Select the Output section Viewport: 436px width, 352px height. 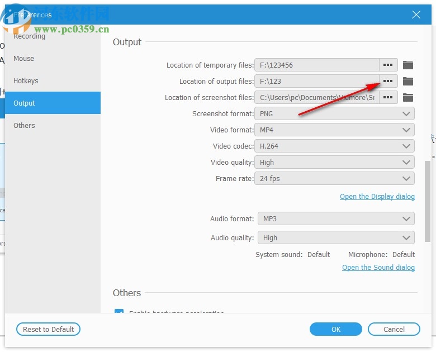[x=53, y=103]
